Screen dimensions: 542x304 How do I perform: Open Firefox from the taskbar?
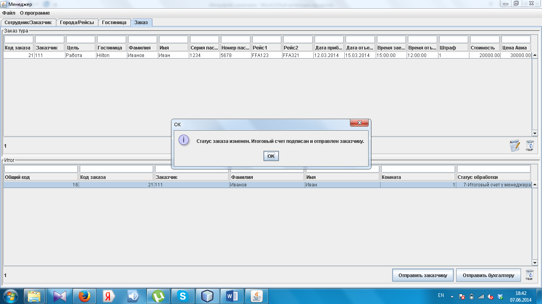(x=84, y=296)
